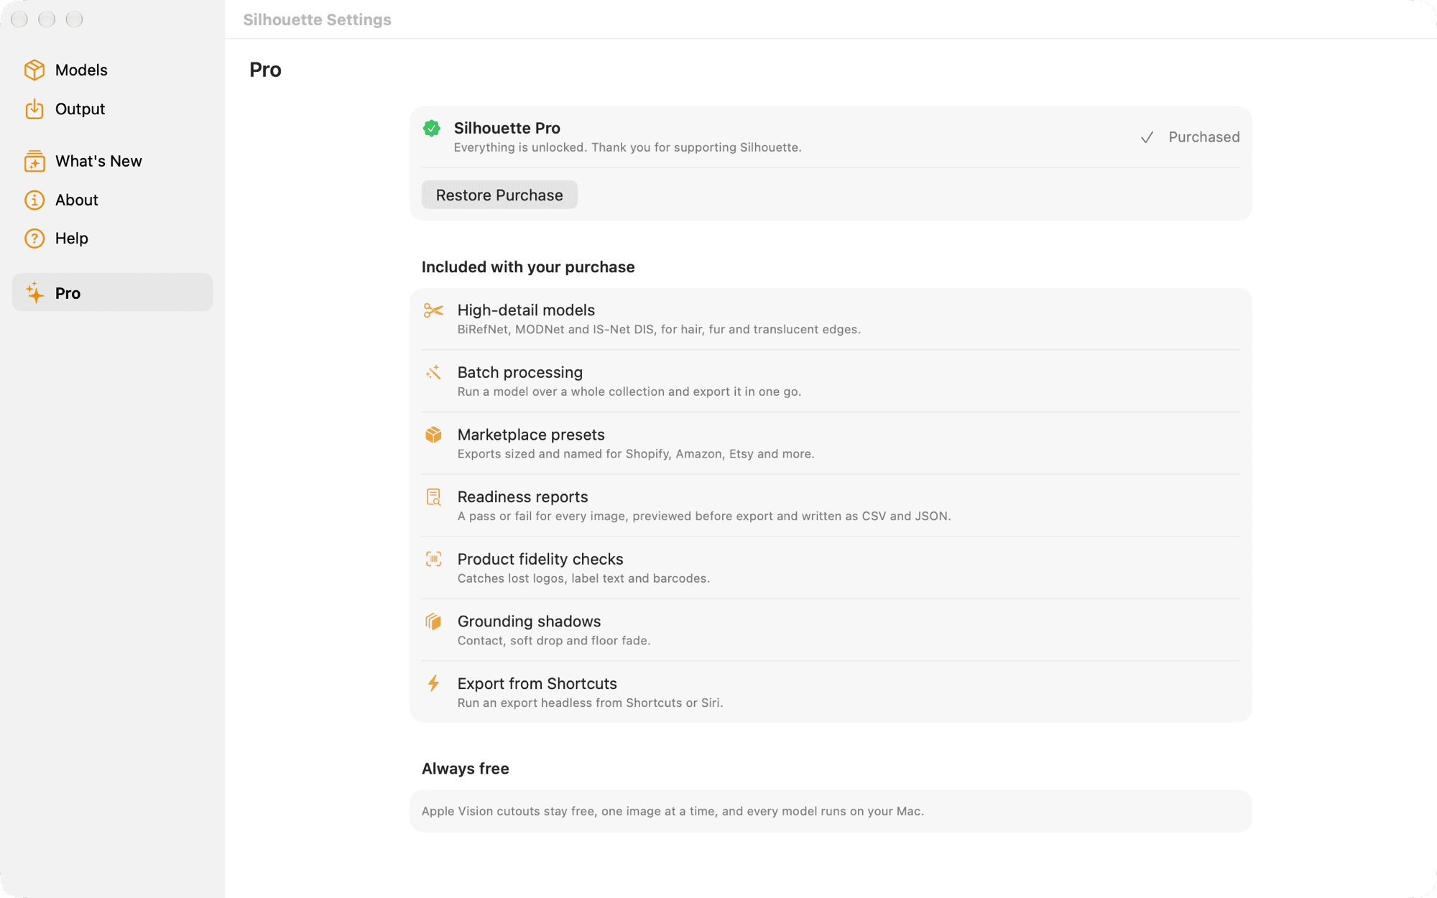Click the Contact, soft drop and floor fade text
The image size is (1437, 898).
[554, 641]
